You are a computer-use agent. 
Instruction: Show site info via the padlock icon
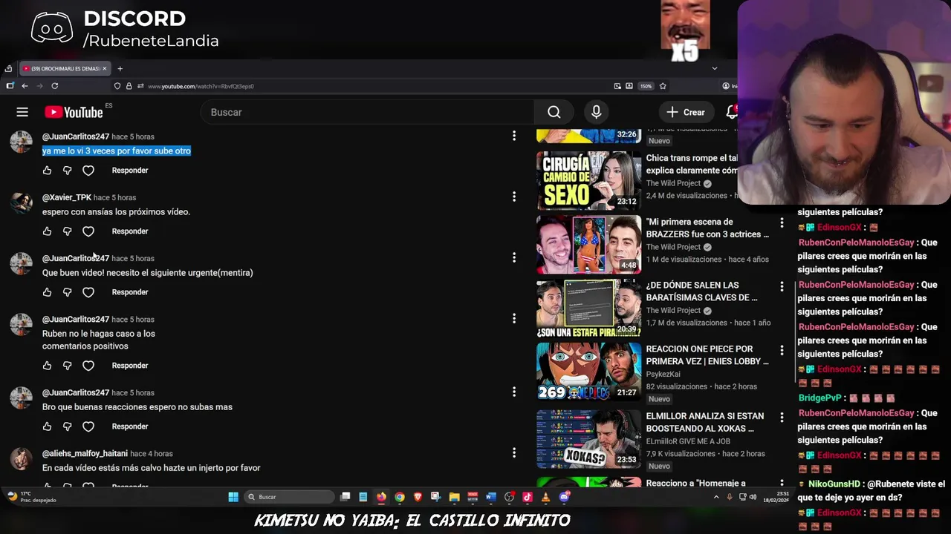coord(129,86)
